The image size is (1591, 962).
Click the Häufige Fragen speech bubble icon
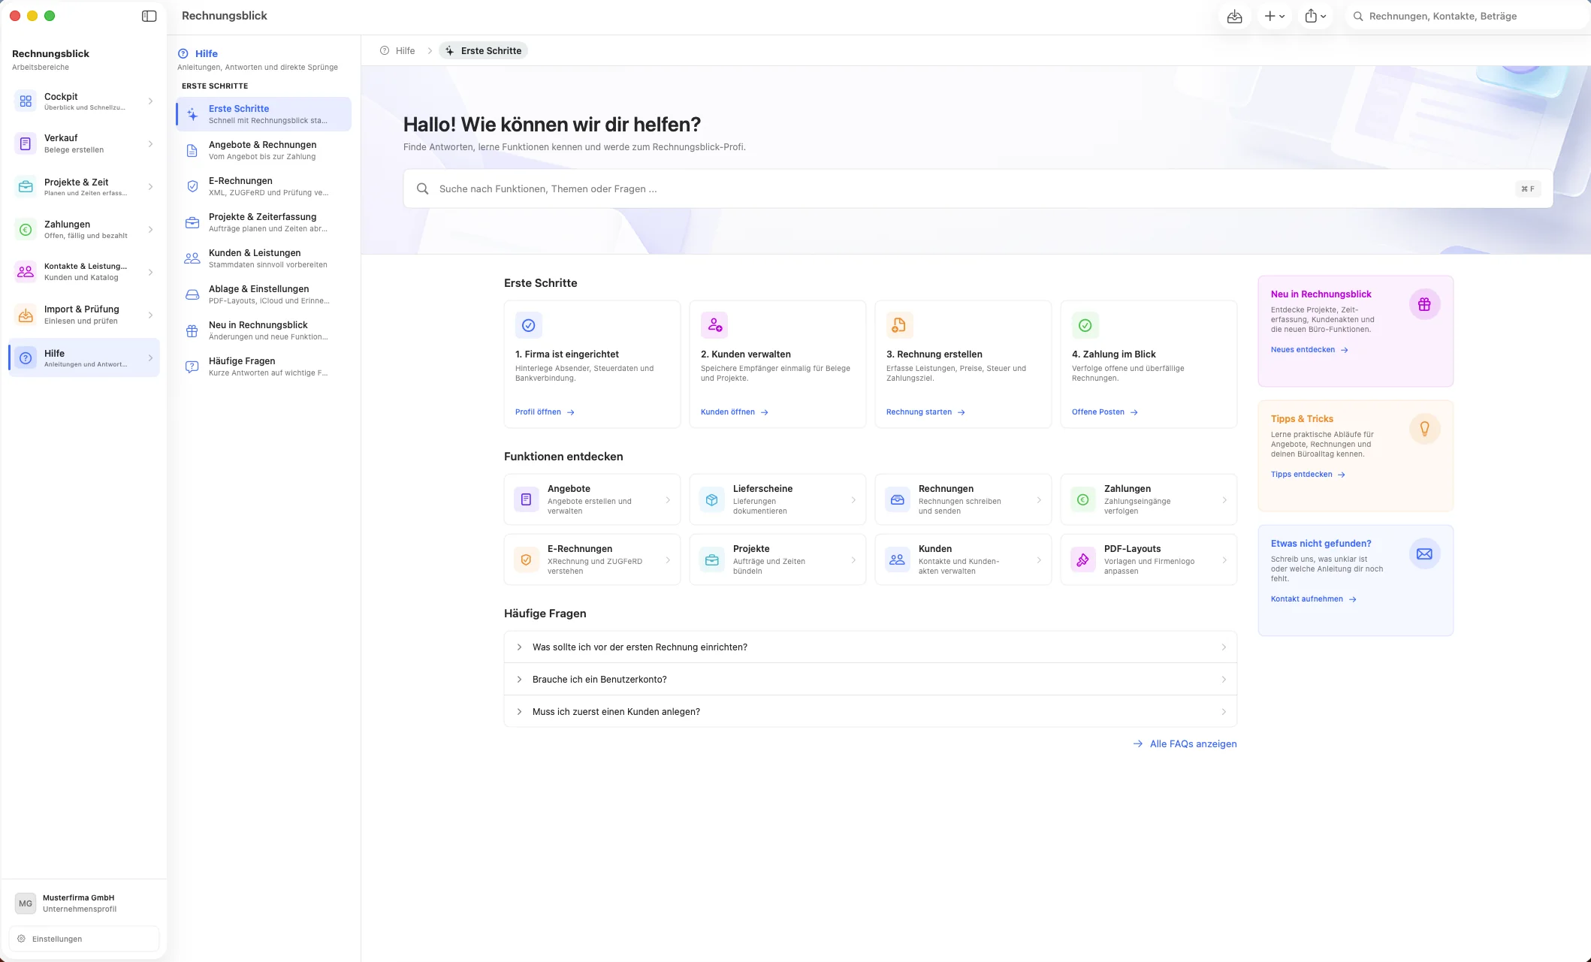pyautogui.click(x=192, y=366)
